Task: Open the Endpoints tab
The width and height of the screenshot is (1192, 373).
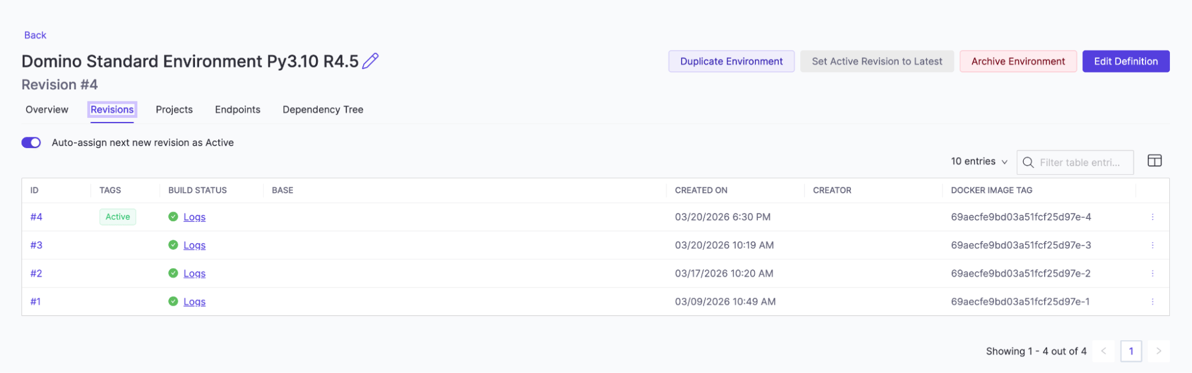Action: (237, 109)
